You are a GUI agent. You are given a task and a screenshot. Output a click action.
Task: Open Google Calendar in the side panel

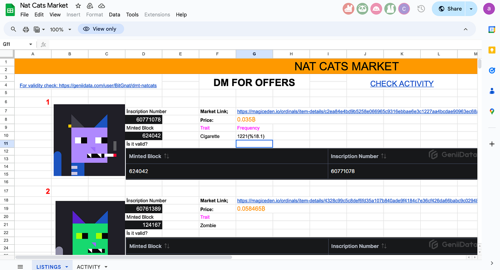492,30
